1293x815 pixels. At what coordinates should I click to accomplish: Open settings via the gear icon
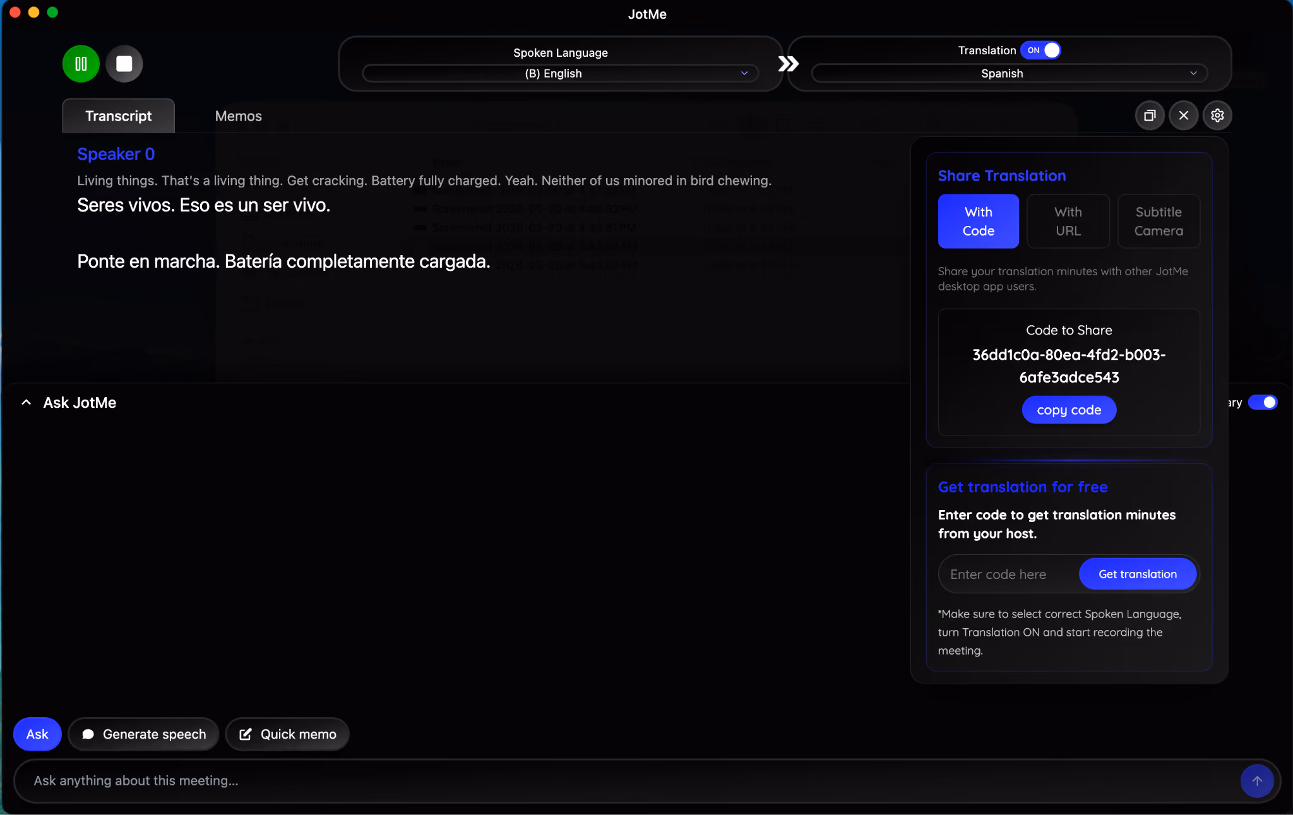(1217, 116)
